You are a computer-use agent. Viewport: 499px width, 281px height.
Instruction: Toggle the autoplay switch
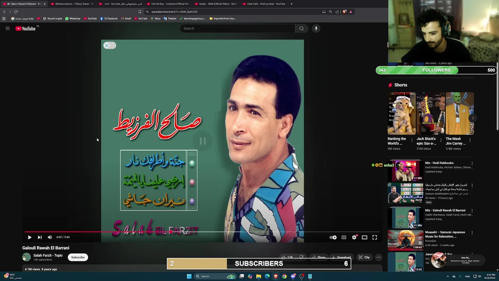tap(333, 237)
